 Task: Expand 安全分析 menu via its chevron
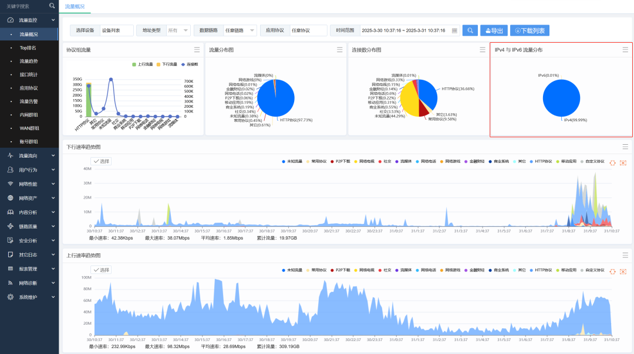[x=53, y=240]
